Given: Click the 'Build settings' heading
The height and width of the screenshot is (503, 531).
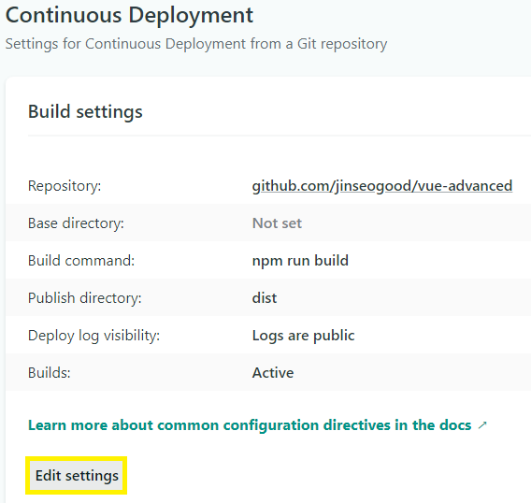Looking at the screenshot, I should tap(85, 112).
